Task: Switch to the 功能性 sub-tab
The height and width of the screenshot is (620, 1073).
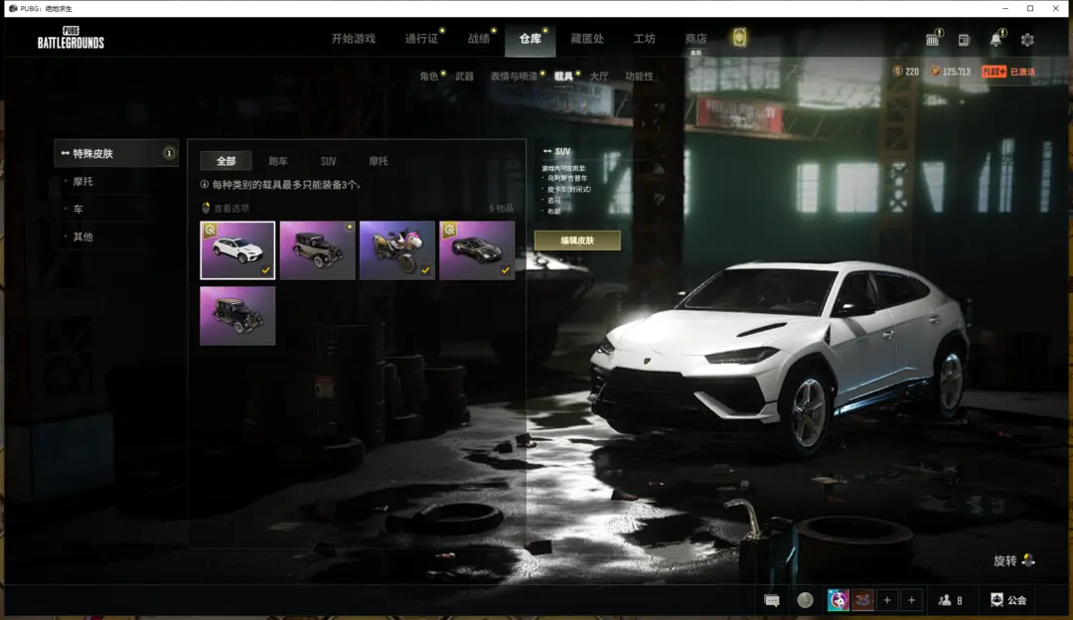Action: 639,76
